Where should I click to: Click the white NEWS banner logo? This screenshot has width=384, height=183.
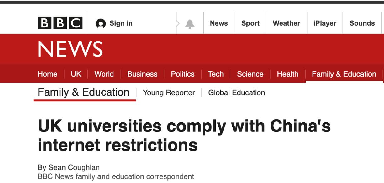coord(70,49)
